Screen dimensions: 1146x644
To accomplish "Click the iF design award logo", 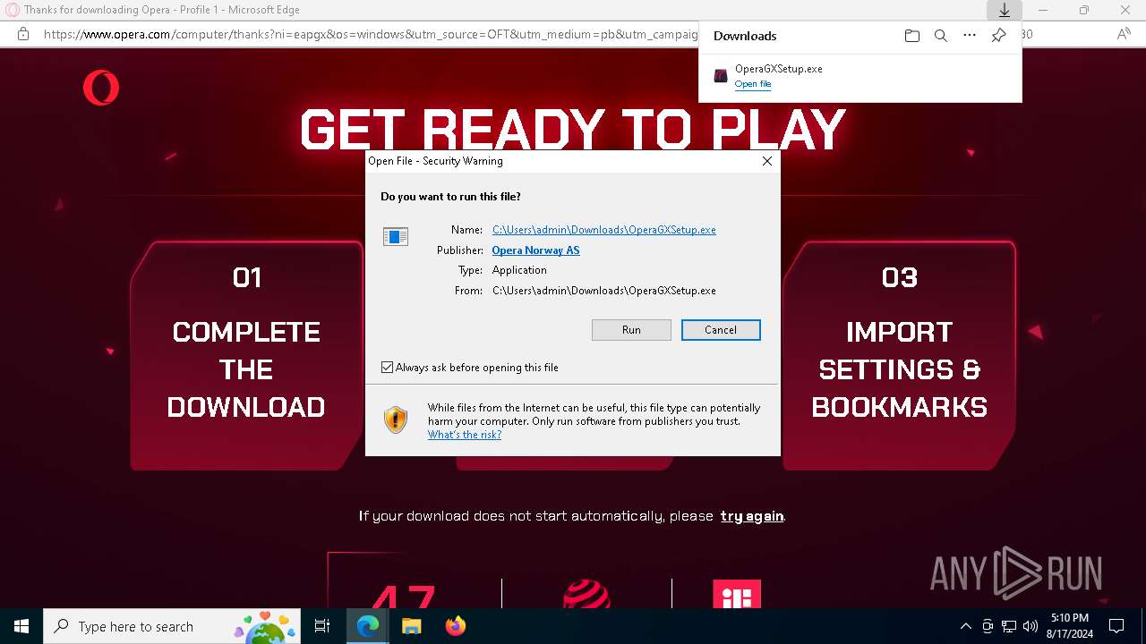I will coord(737,595).
